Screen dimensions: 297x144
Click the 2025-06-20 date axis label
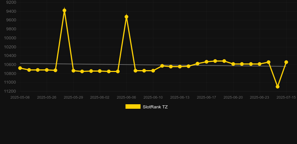pyautogui.click(x=233, y=97)
